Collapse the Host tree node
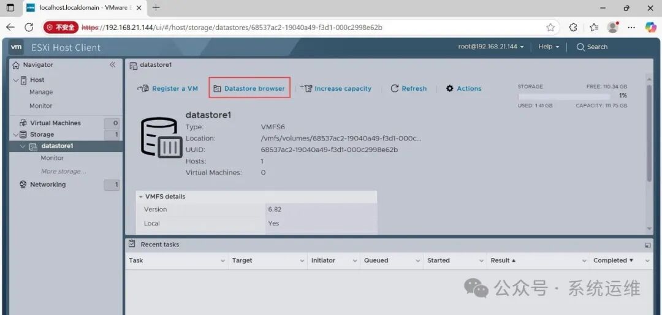This screenshot has width=662, height=315. point(15,80)
